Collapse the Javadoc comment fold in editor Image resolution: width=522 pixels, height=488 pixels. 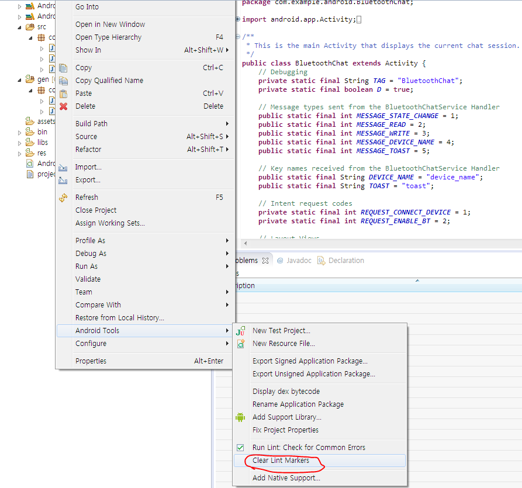click(x=238, y=37)
